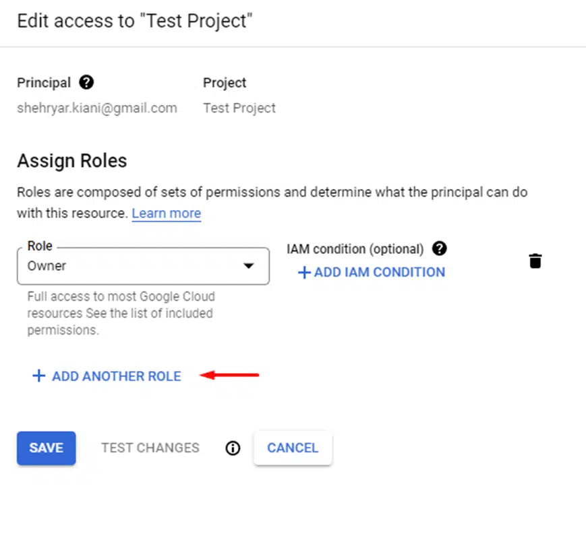Screen dimensions: 586x546
Task: Click the Assign Roles heading
Action: 72,161
